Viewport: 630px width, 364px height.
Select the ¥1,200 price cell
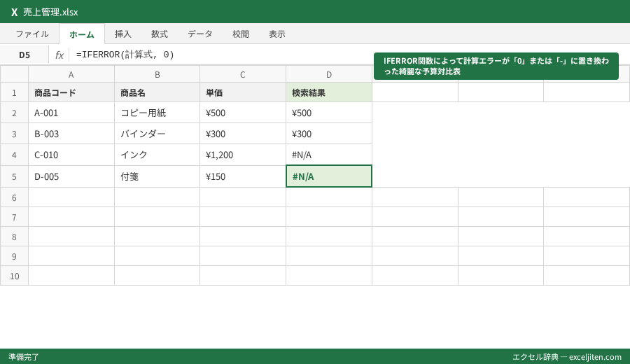pyautogui.click(x=243, y=155)
